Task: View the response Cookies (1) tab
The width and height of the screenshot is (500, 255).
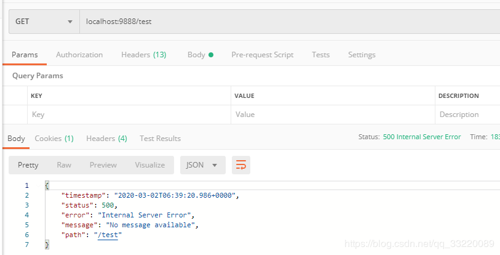Action: (54, 139)
